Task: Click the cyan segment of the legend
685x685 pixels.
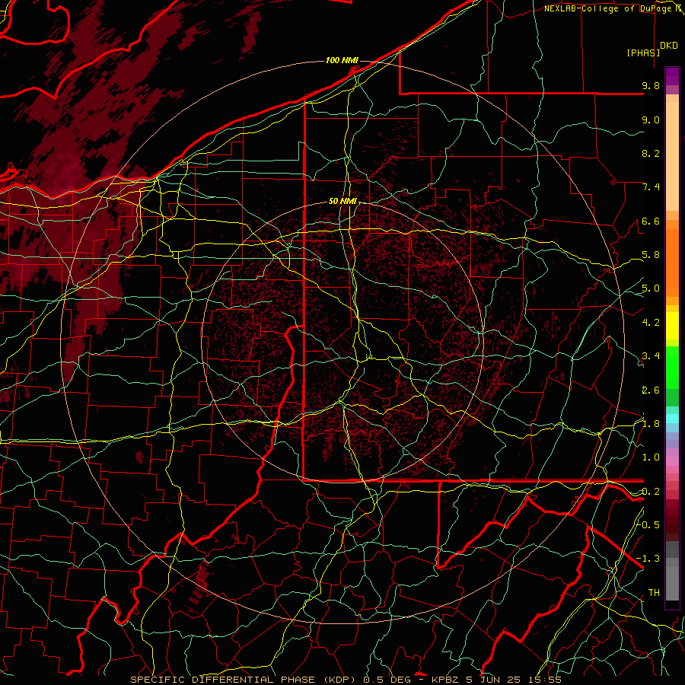Action: click(672, 419)
